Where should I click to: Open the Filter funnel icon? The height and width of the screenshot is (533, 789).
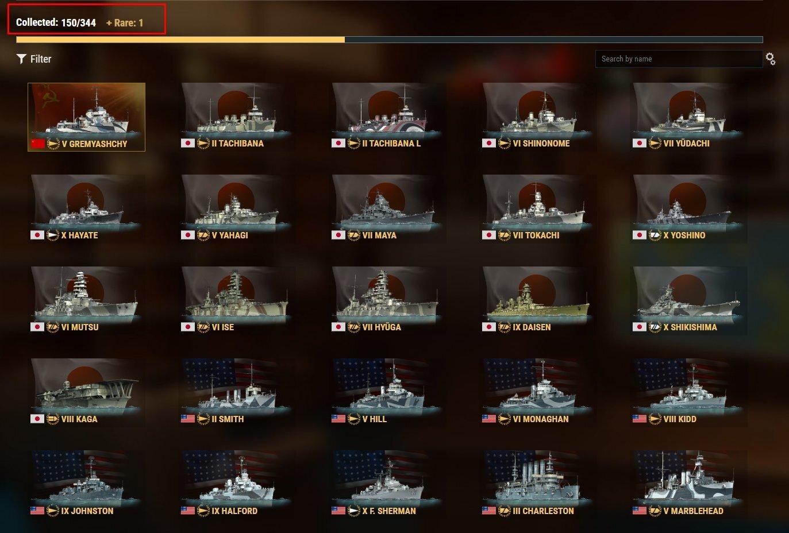click(x=22, y=59)
